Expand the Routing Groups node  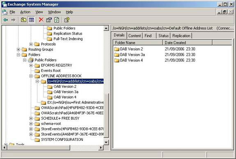click(x=18, y=49)
